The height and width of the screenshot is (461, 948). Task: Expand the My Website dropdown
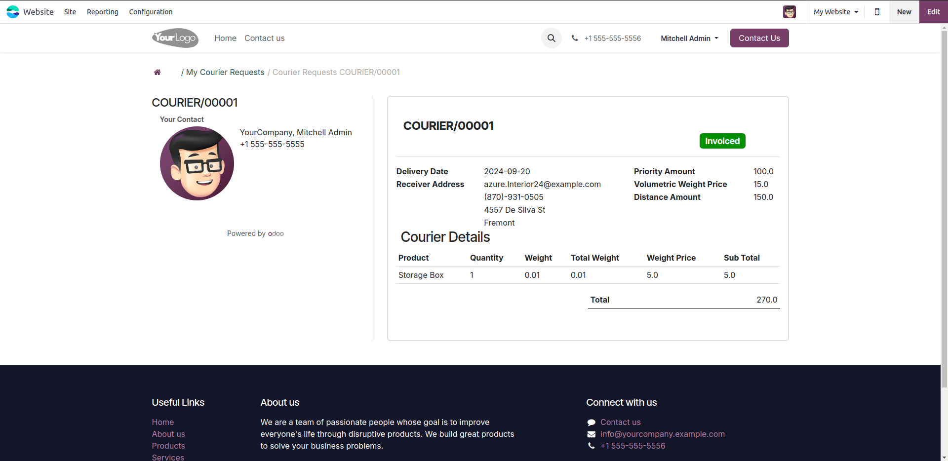point(836,12)
